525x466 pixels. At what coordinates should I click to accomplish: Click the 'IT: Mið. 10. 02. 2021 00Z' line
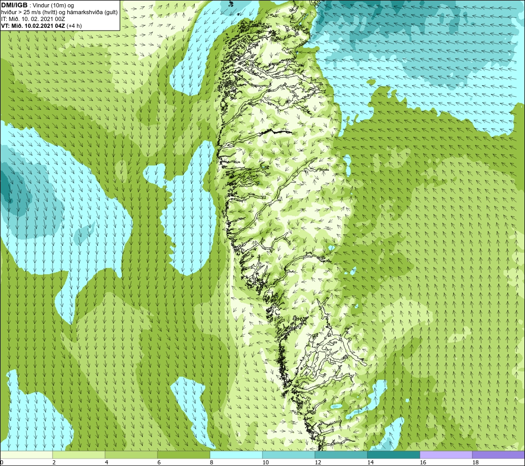pyautogui.click(x=33, y=19)
